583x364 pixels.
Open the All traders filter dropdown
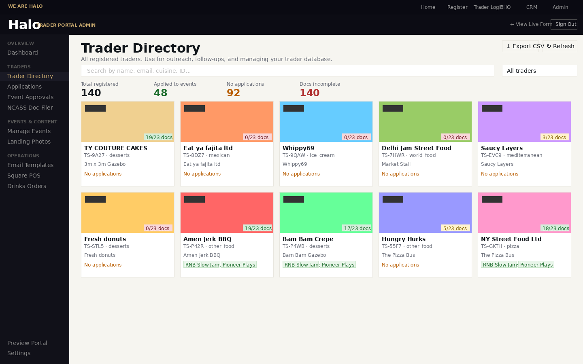click(539, 70)
